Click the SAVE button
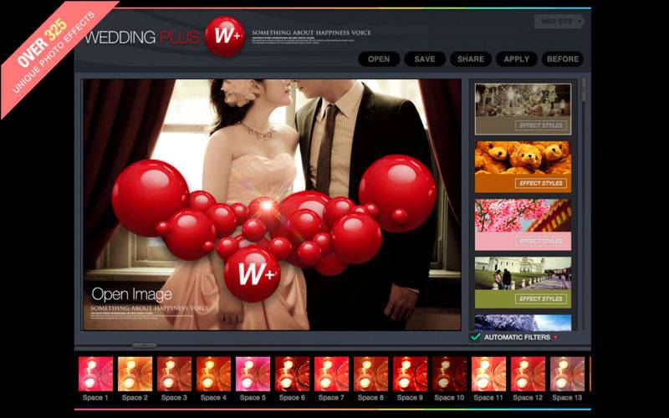The height and width of the screenshot is (418, 669). pos(425,59)
